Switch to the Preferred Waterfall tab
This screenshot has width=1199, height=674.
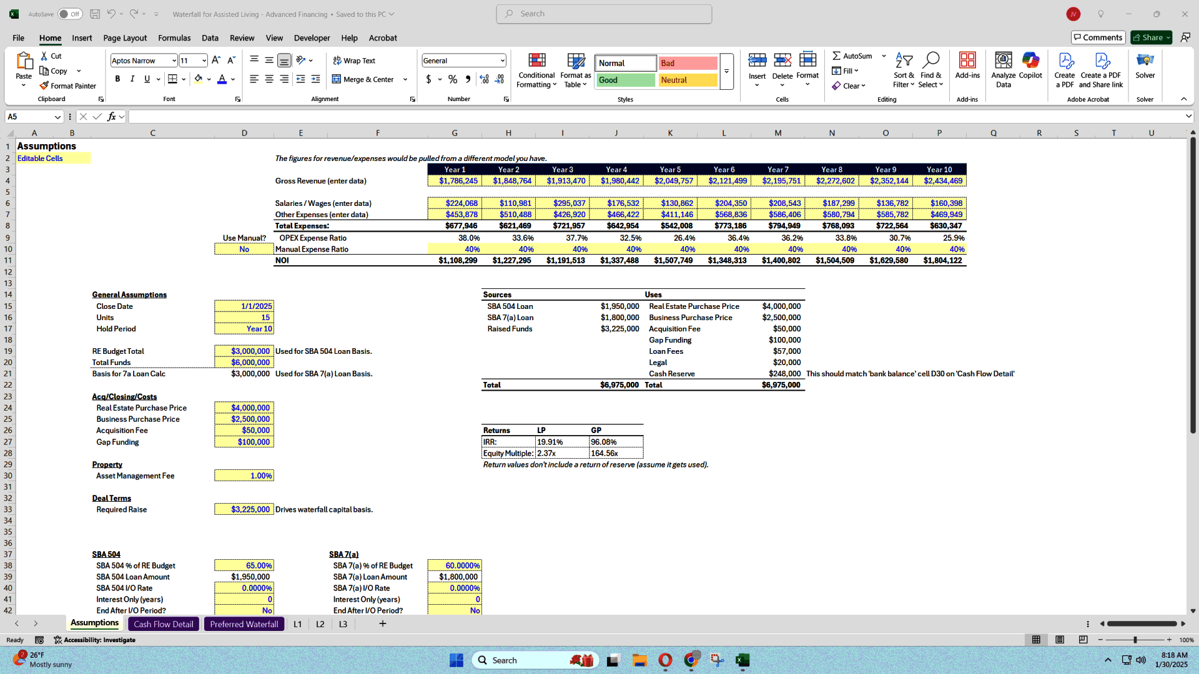pyautogui.click(x=244, y=624)
